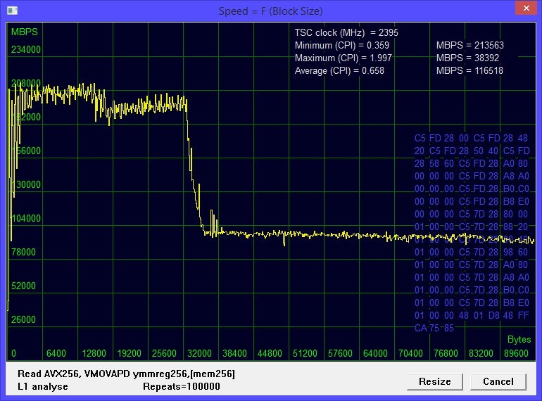The width and height of the screenshot is (542, 401).
Task: Click the hex row 'C5 FD 28 00 C5 FD 28 48'
Action: [x=471, y=138]
